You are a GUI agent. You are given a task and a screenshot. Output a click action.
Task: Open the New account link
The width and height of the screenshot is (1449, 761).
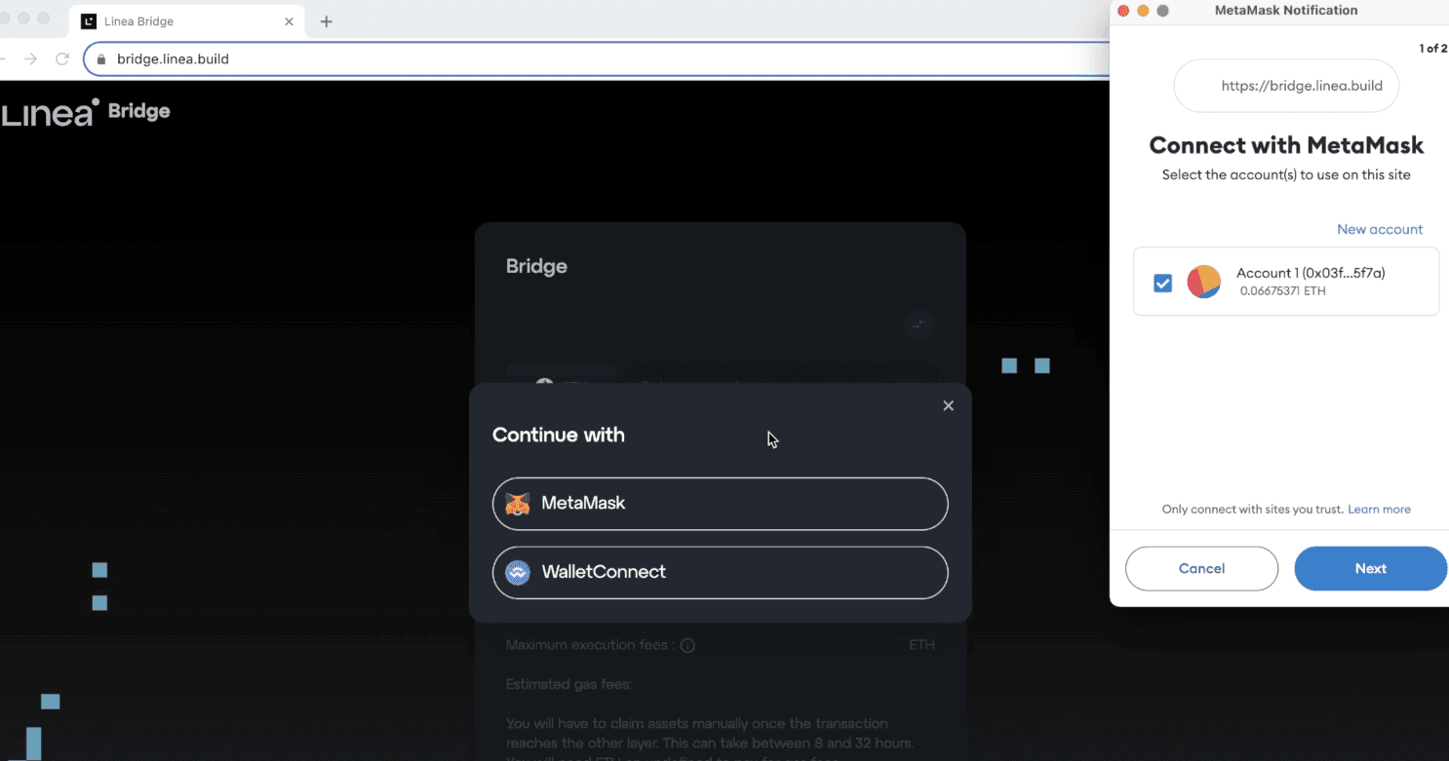point(1379,230)
